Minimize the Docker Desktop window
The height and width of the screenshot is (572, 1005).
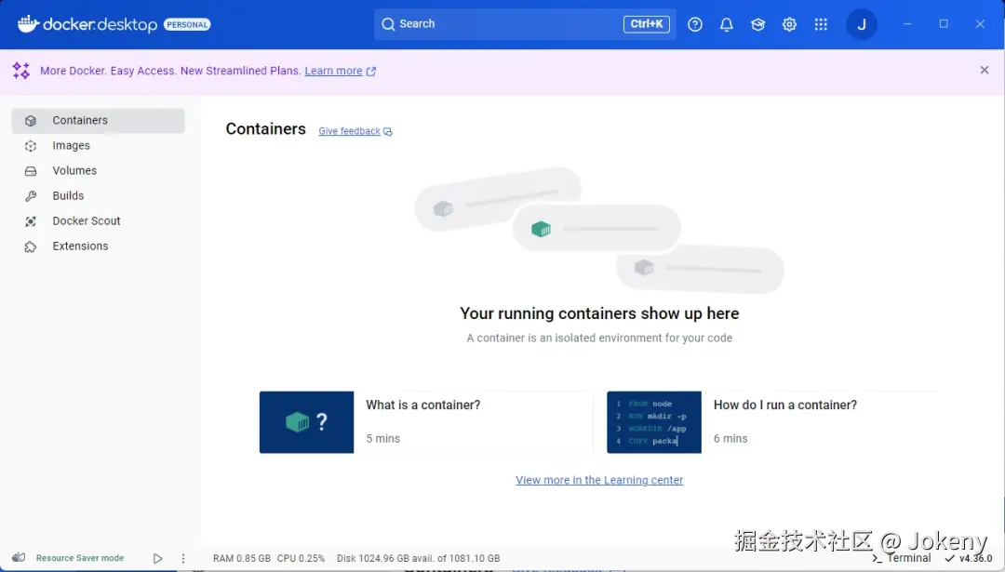pyautogui.click(x=907, y=24)
